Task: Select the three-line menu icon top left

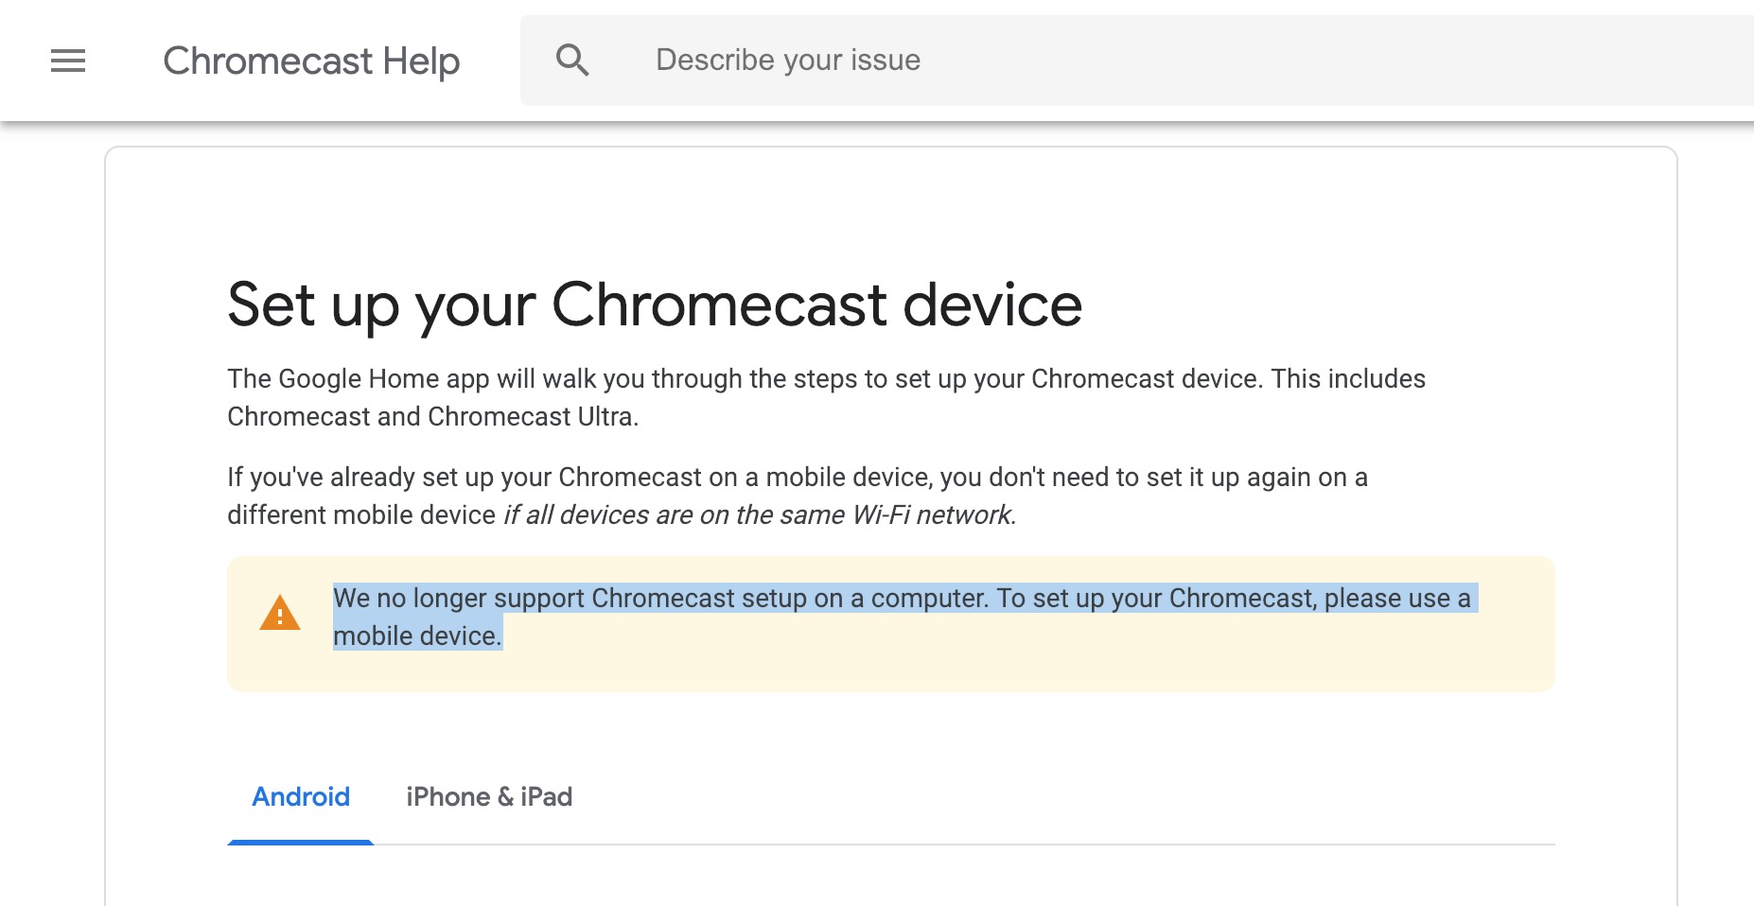Action: [x=67, y=61]
